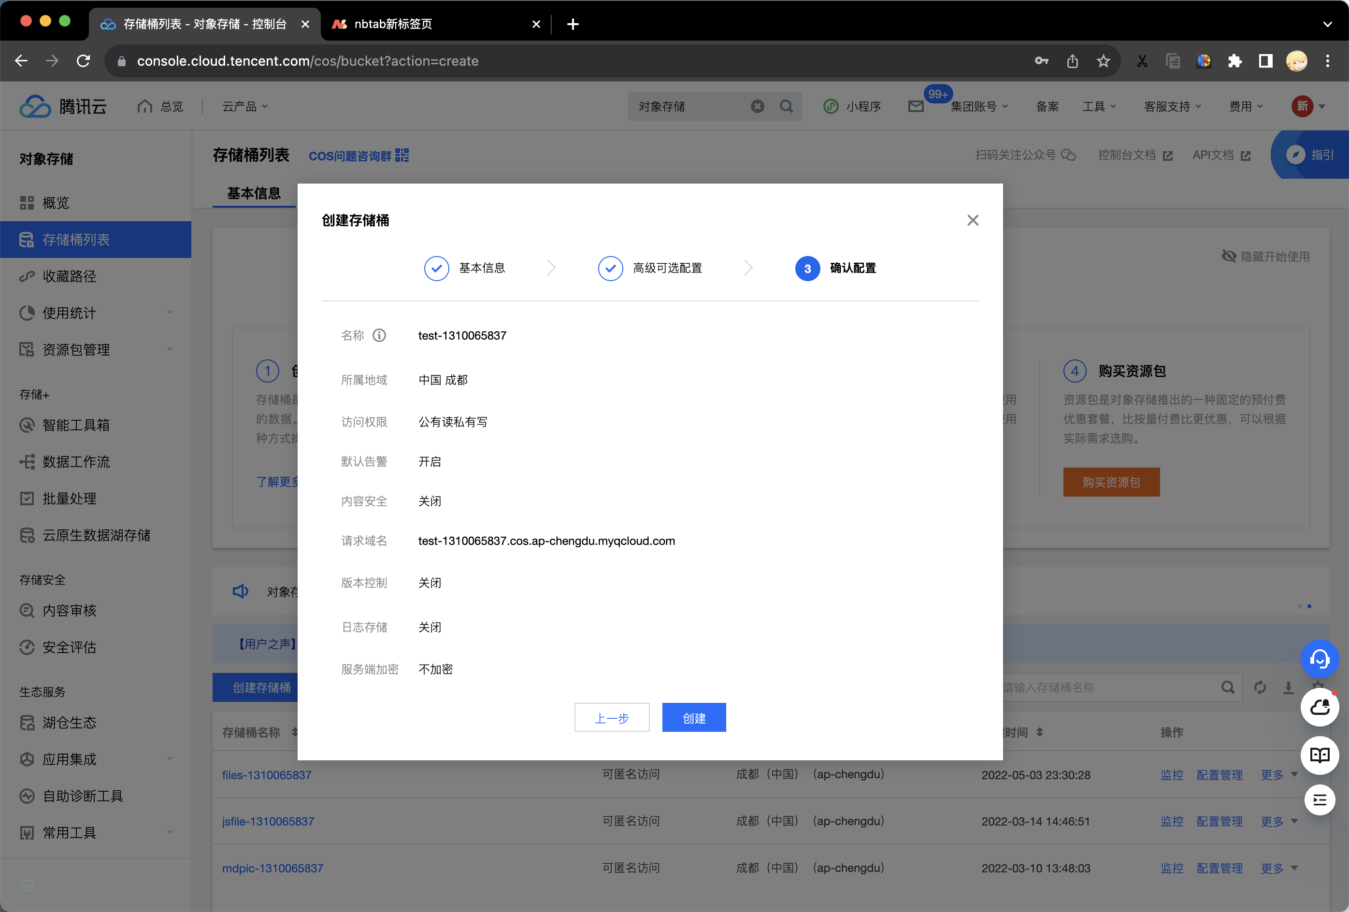Click the speaker announcement icon
This screenshot has width=1349, height=912.
coord(240,591)
